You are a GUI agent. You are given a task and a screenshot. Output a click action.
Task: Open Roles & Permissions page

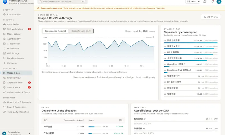[x=17, y=107]
